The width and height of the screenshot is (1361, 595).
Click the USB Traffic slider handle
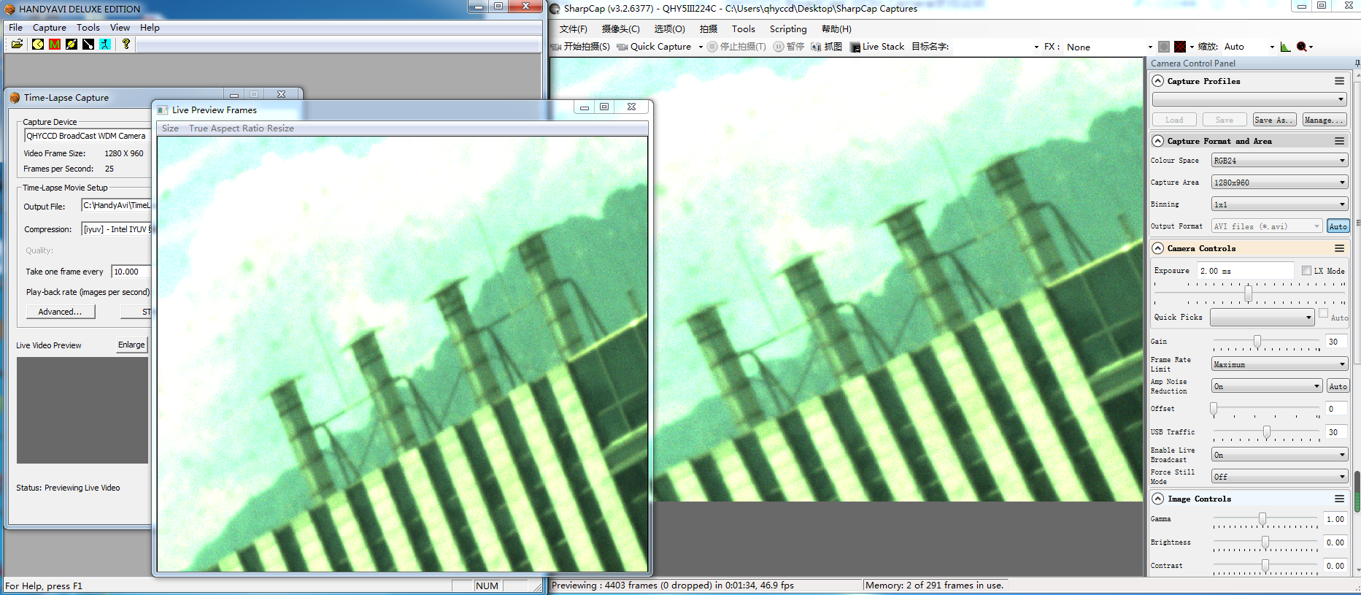point(1267,432)
